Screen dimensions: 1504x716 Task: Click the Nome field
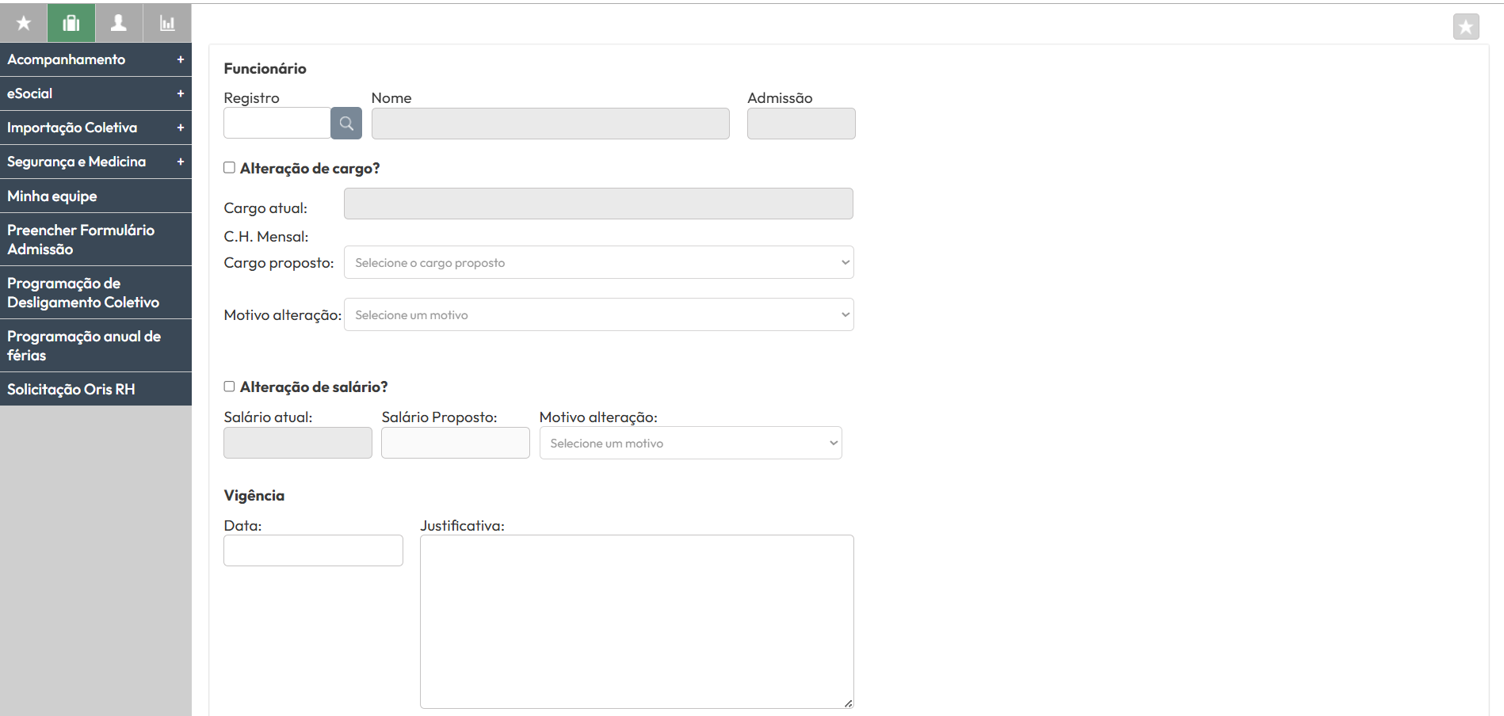pyautogui.click(x=551, y=124)
